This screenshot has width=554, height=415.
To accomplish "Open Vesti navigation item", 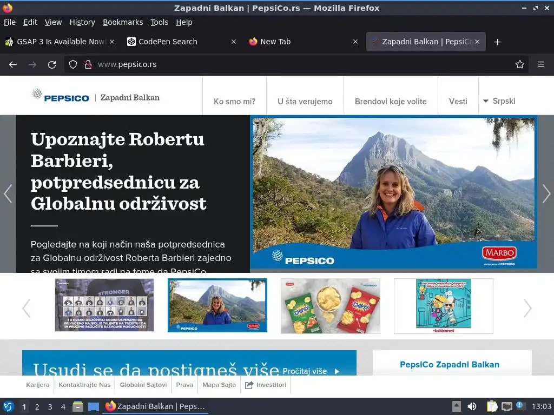I will [x=458, y=102].
